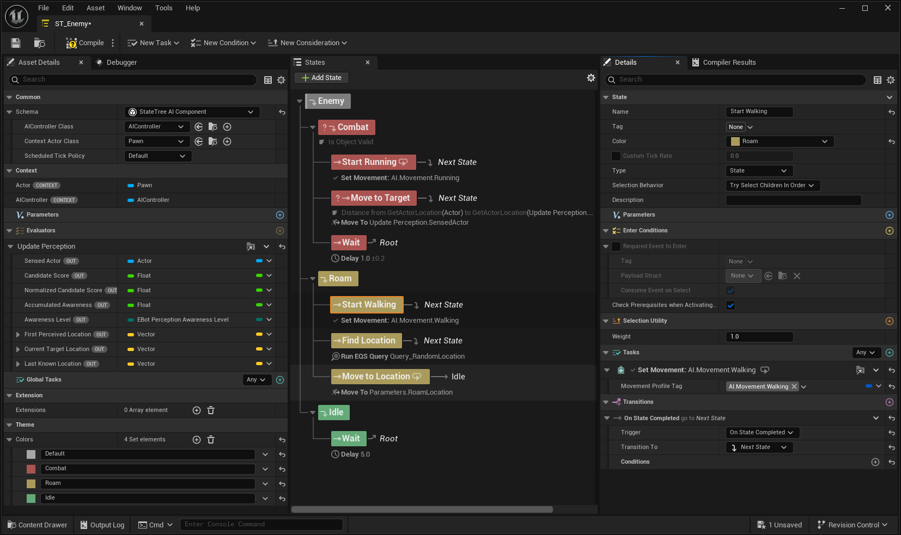This screenshot has height=535, width=901.
Task: Collapse the Combat state tree node
Action: pos(313,127)
